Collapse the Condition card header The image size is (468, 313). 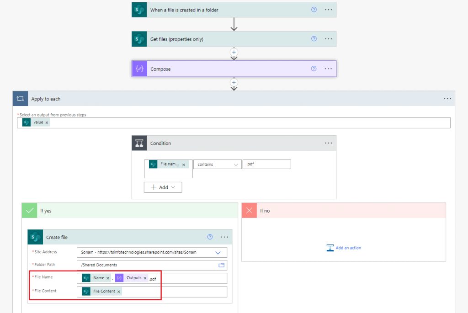point(234,143)
